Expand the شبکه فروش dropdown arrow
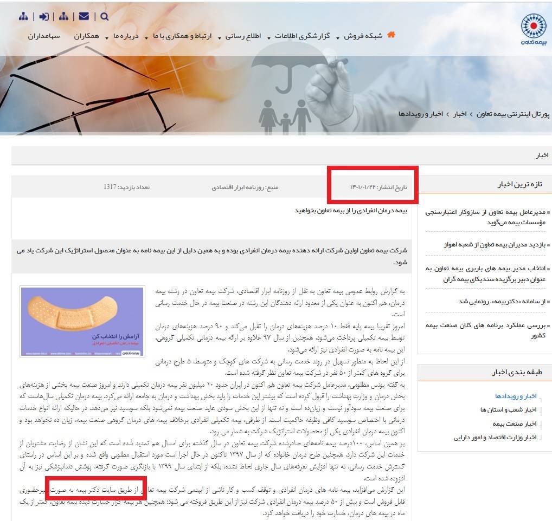This screenshot has width=552, height=521. [x=338, y=37]
